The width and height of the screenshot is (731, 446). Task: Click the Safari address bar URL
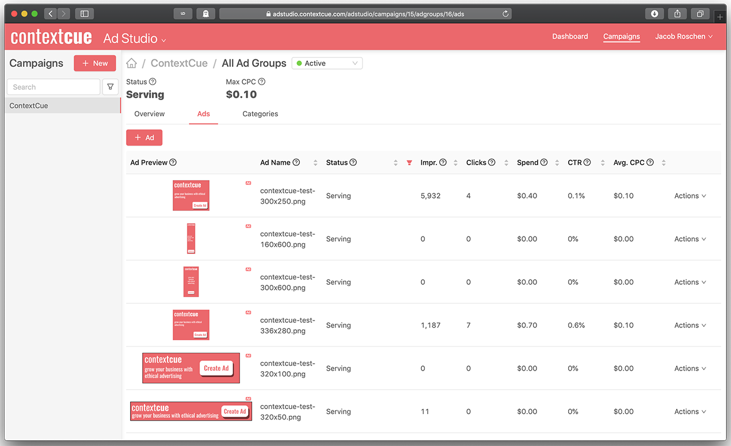tap(365, 14)
